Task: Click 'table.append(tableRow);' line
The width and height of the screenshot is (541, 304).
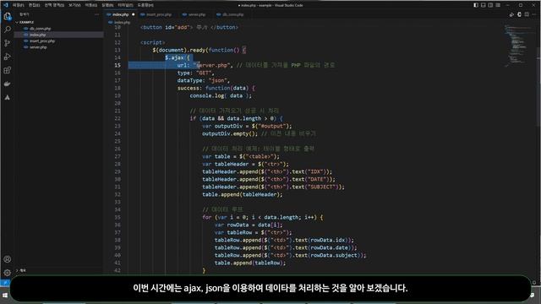Action: 250,263
